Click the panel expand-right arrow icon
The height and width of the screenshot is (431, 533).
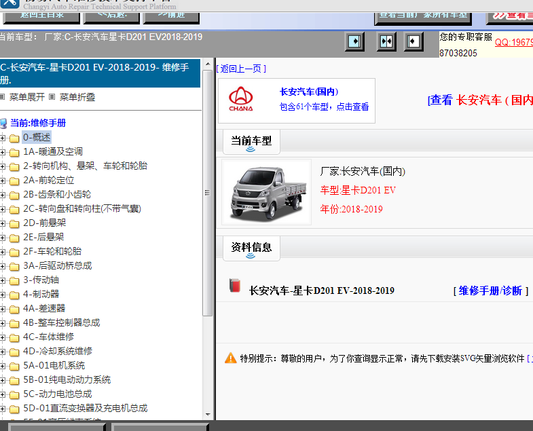click(354, 41)
